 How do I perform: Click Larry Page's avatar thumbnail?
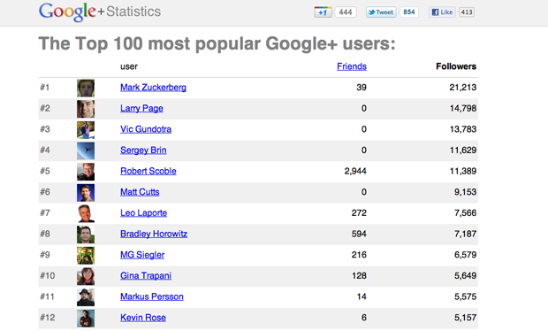coord(86,109)
